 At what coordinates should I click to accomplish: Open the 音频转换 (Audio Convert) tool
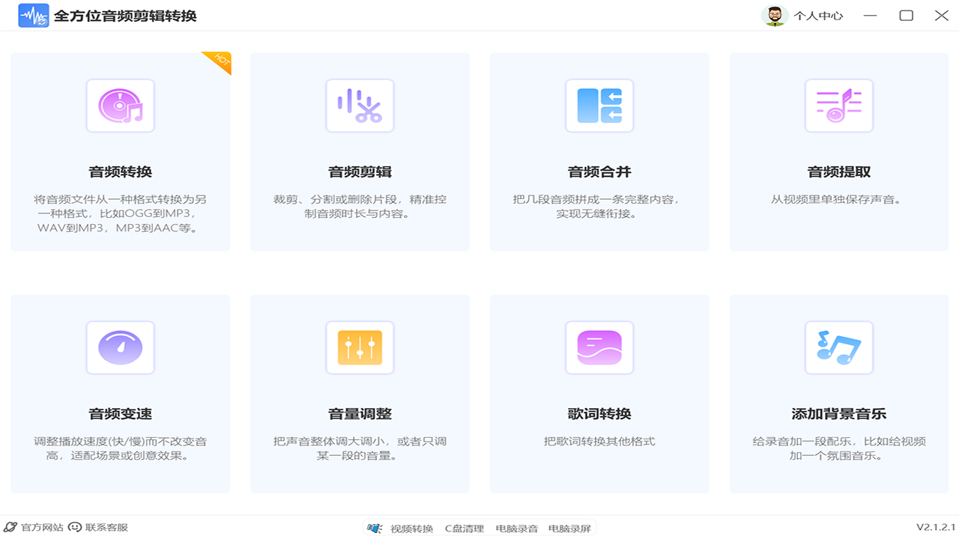coord(120,151)
